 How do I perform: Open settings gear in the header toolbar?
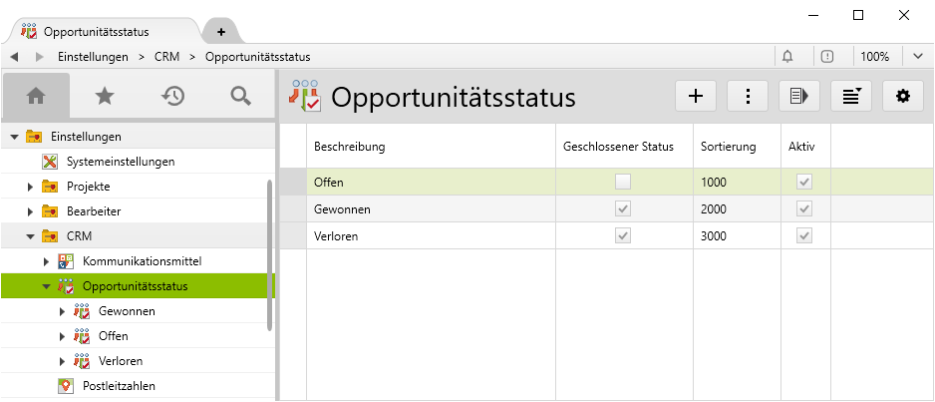point(903,96)
